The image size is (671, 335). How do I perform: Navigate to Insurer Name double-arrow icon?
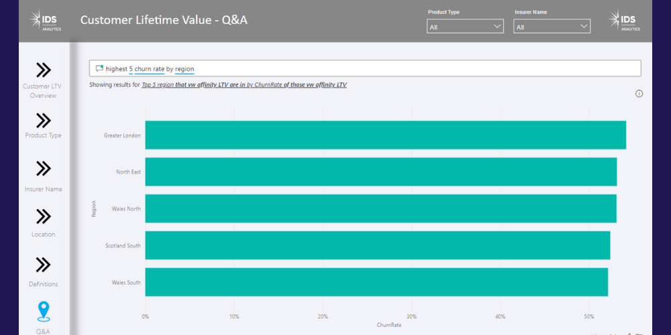44,168
